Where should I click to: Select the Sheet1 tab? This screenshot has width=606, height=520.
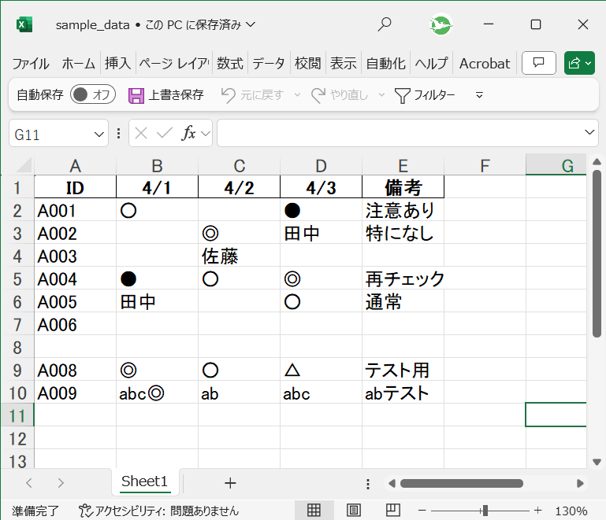pos(144,481)
